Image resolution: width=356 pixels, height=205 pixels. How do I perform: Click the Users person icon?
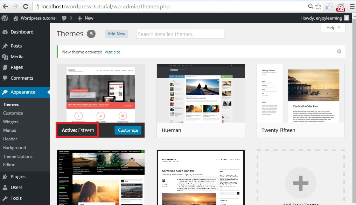click(5, 188)
